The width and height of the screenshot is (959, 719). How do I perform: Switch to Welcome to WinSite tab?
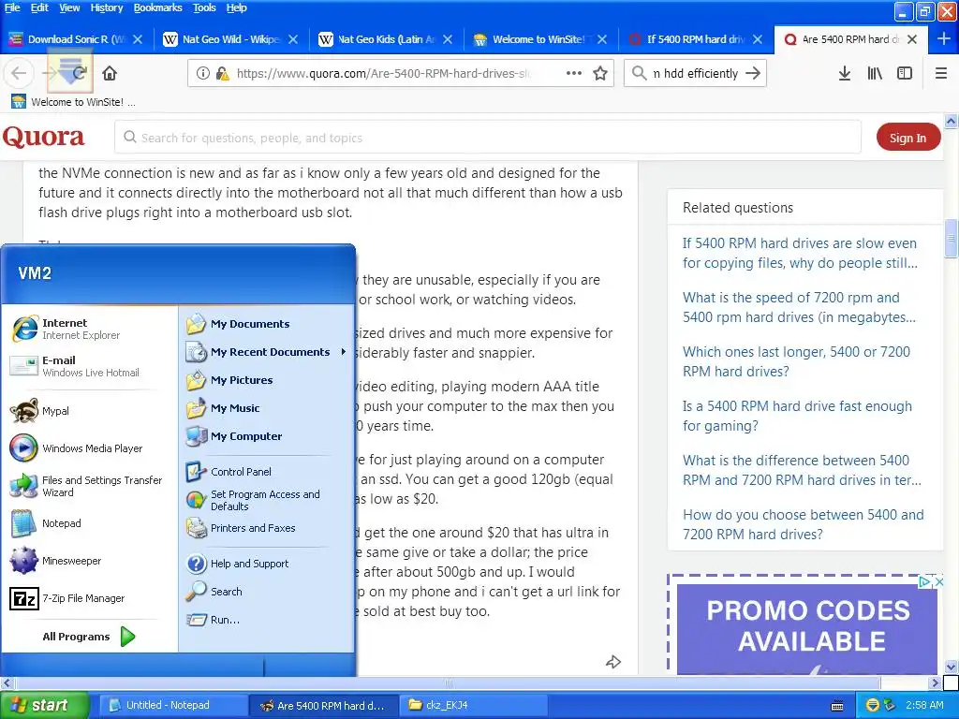pos(539,39)
